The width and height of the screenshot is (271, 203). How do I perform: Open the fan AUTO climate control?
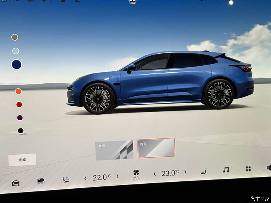coord(136,174)
